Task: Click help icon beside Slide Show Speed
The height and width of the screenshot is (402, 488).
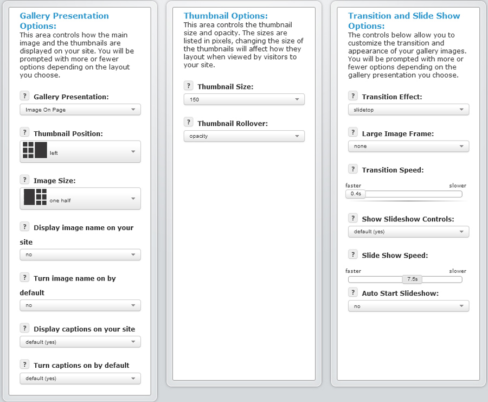Action: click(352, 254)
